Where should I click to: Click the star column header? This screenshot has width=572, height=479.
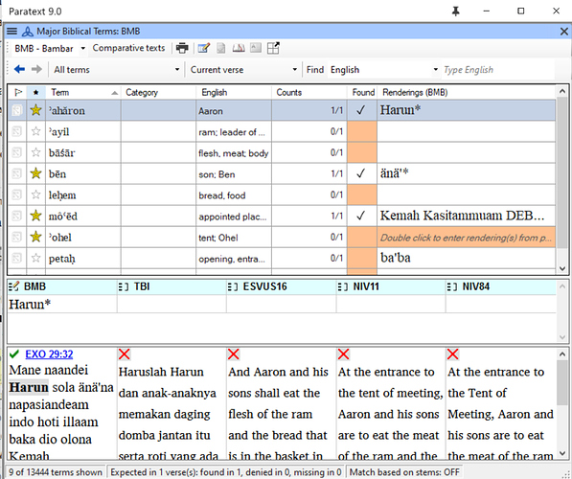(35, 93)
